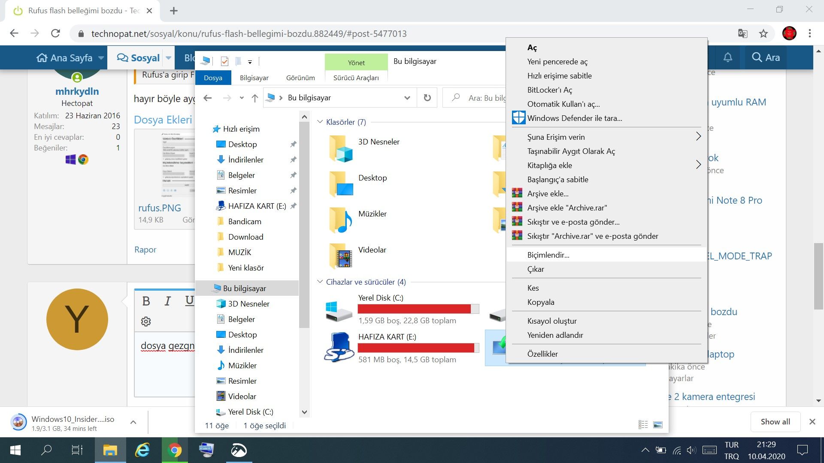Collapse the Klasörler (7) group
The height and width of the screenshot is (463, 824).
click(320, 122)
